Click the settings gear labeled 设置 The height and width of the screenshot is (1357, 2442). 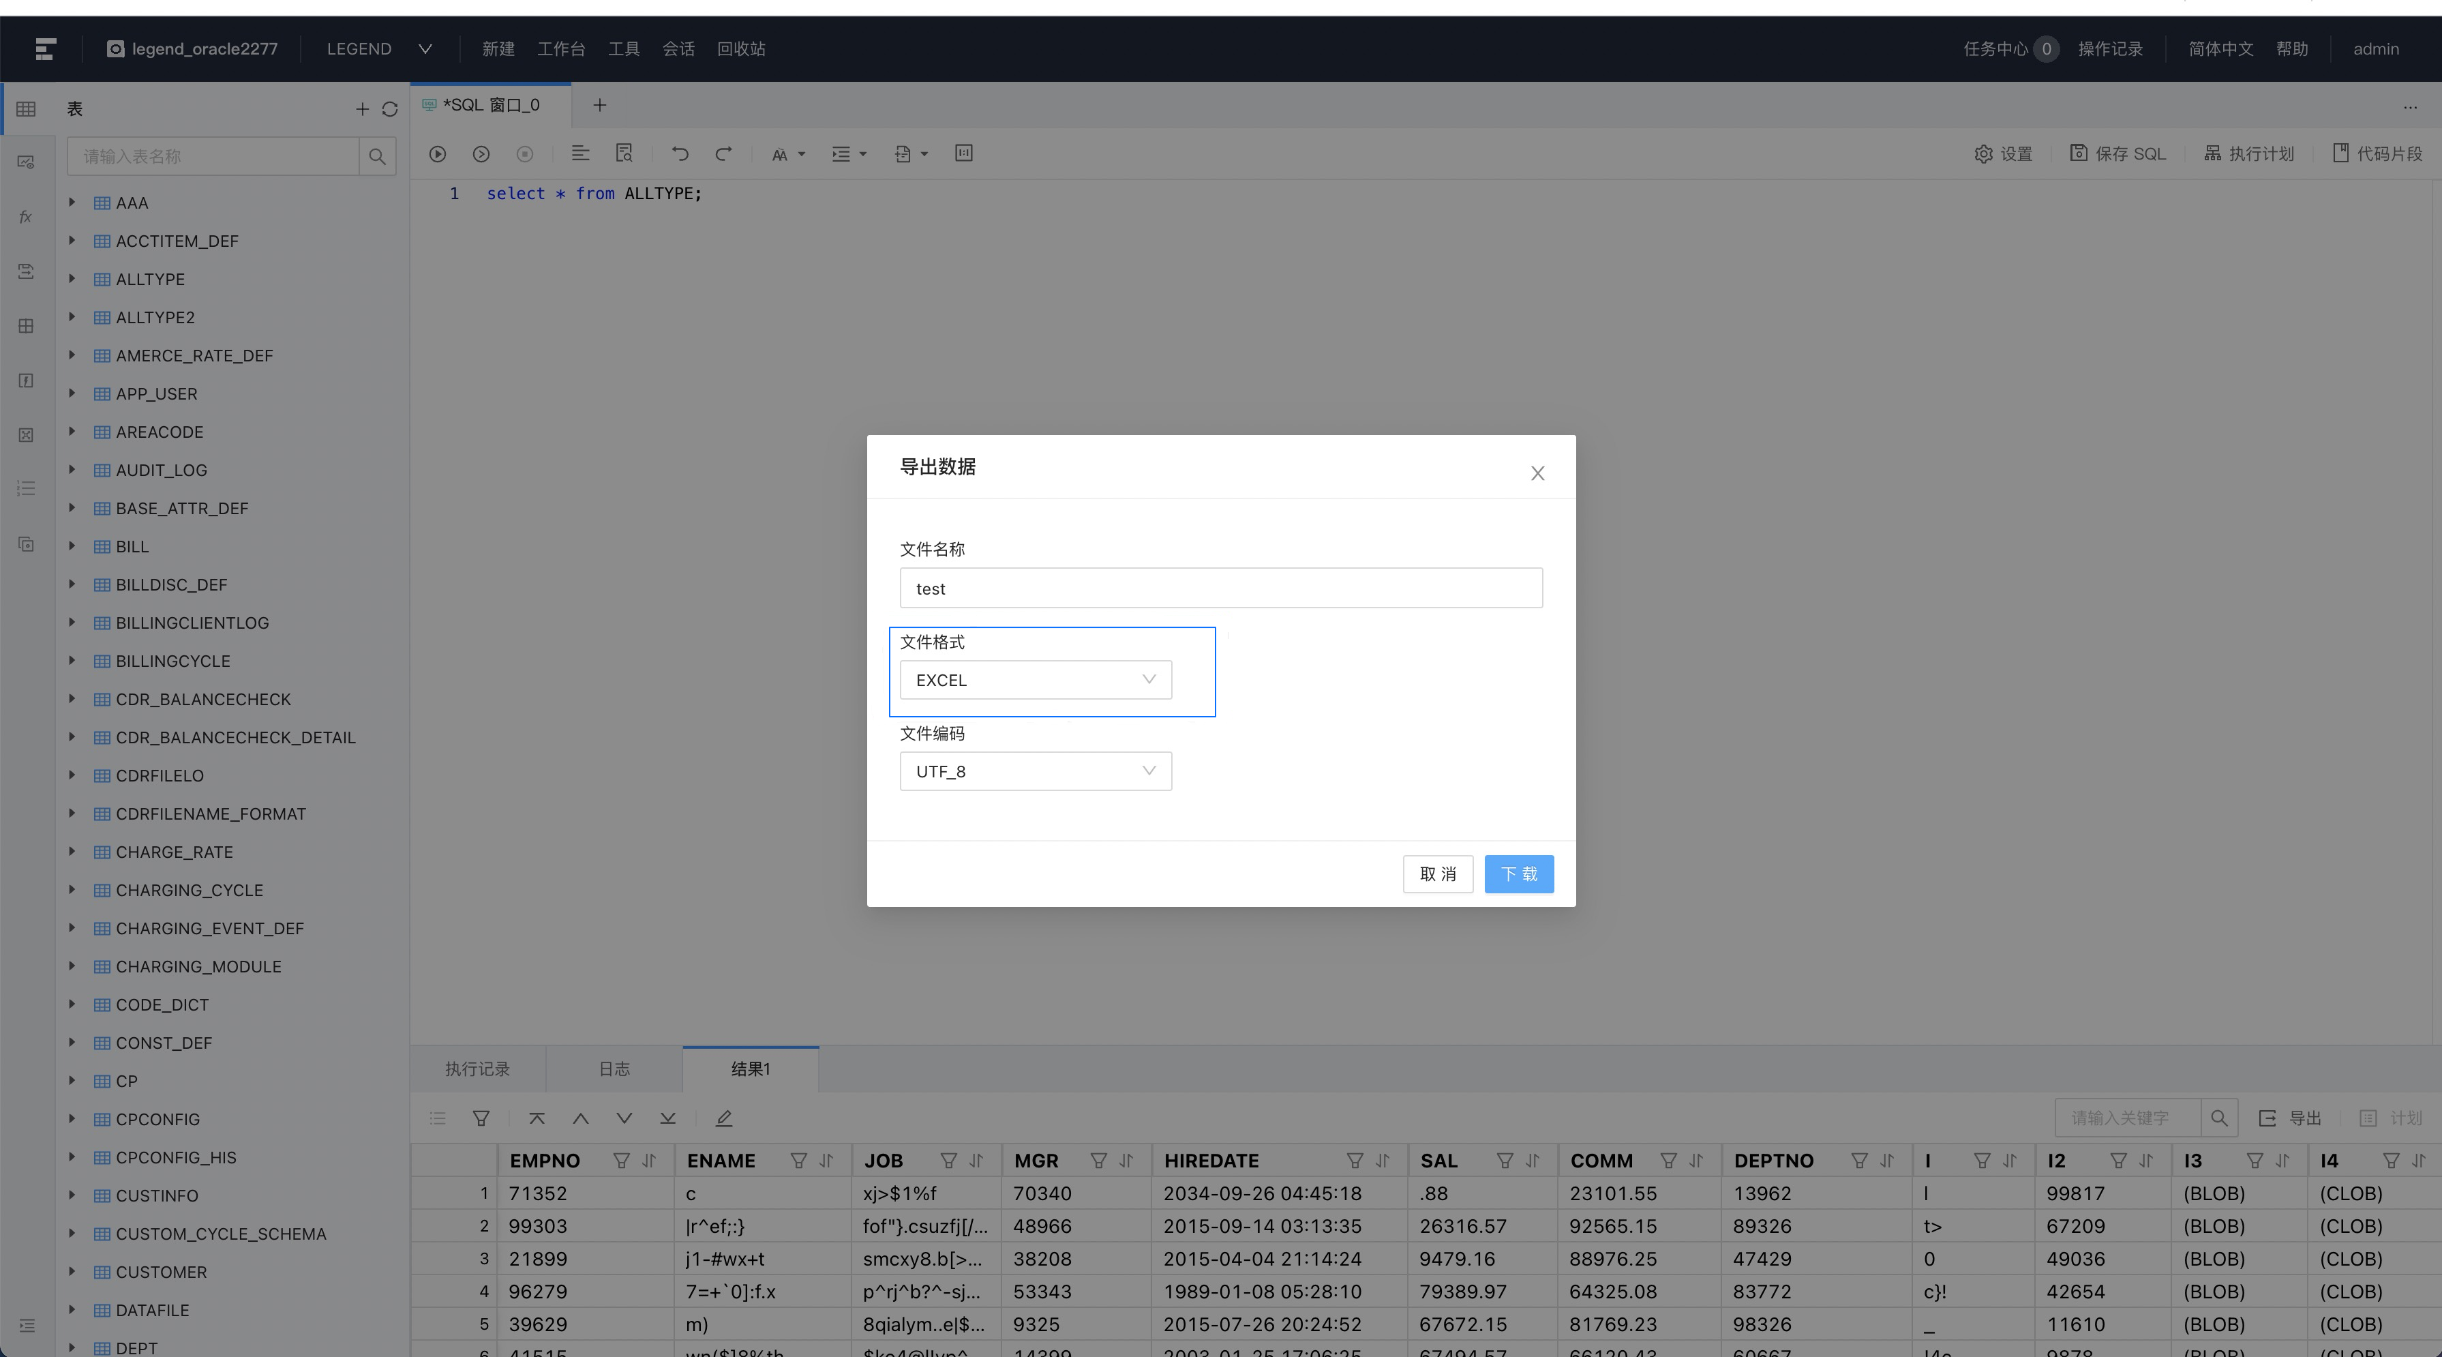(x=2004, y=153)
